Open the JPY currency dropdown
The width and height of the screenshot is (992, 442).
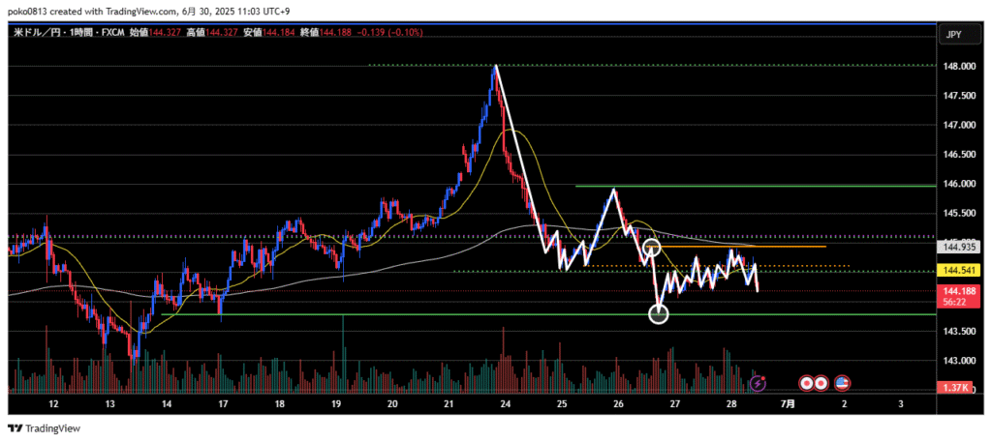(x=953, y=34)
